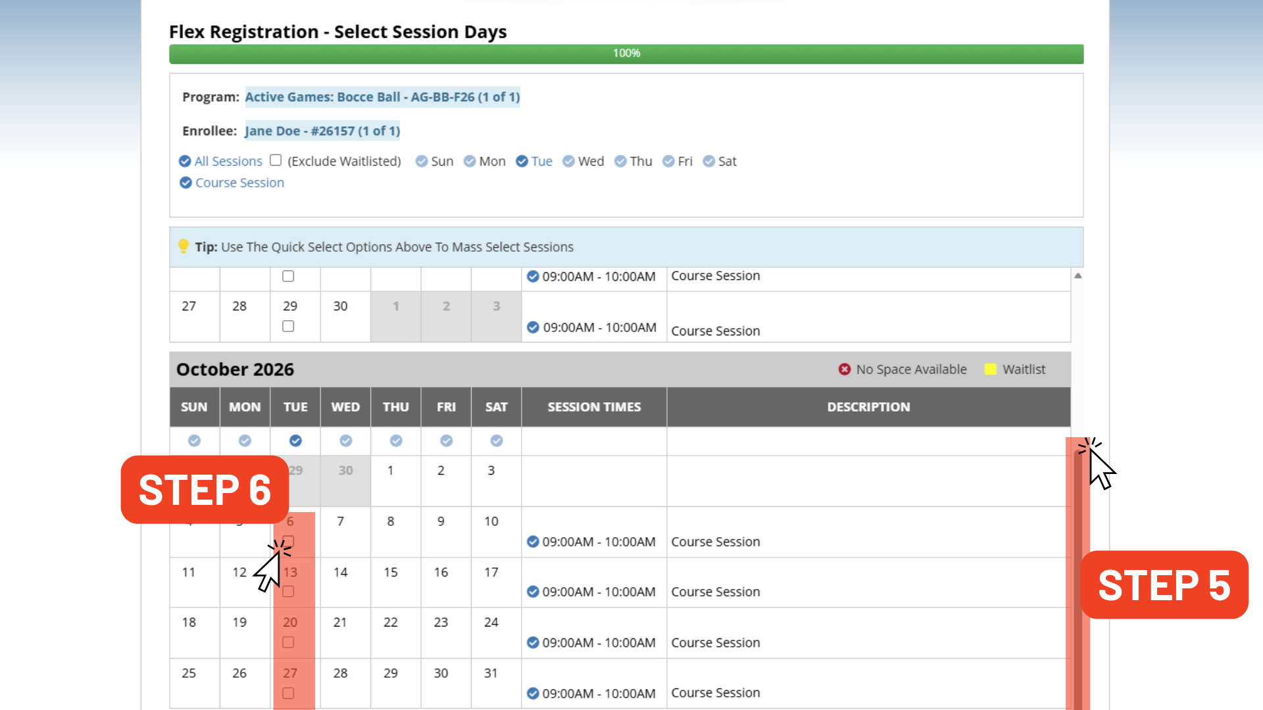The height and width of the screenshot is (710, 1263).
Task: Click the Wed quick-select check icon
Action: (x=569, y=161)
